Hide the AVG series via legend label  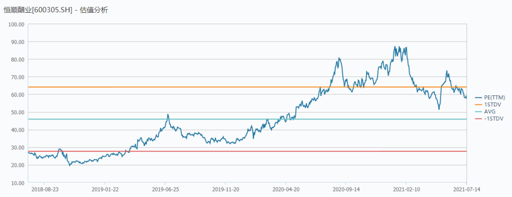coord(491,111)
